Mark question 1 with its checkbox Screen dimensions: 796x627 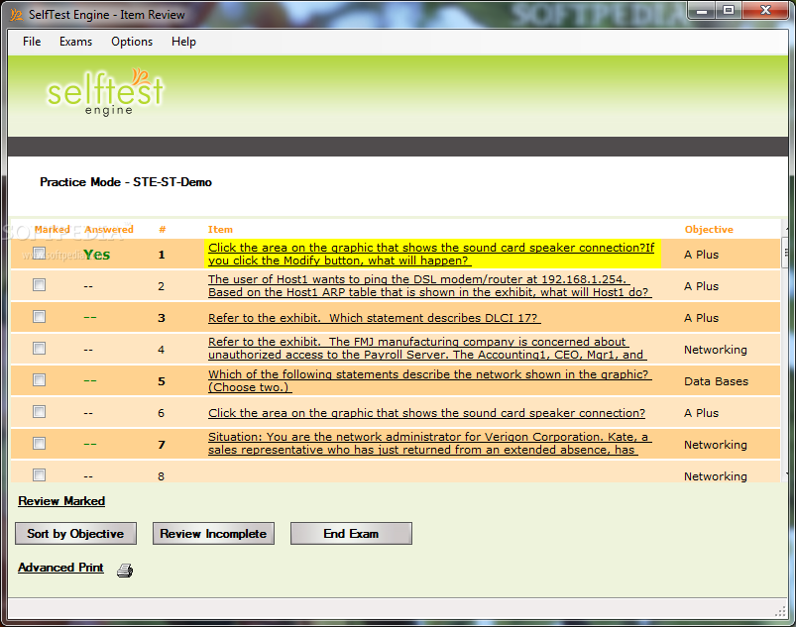coord(39,253)
